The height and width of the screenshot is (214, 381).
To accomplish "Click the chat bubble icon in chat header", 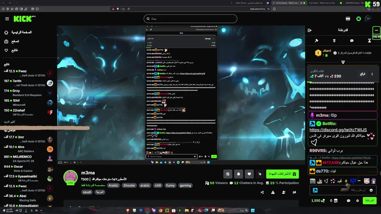I will 352,40.
